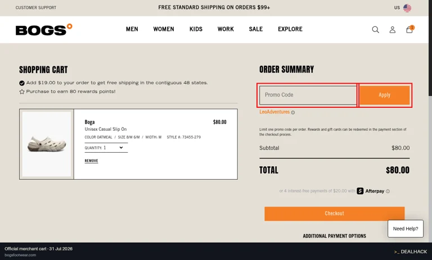
Task: Open the account profile icon
Action: tap(392, 30)
